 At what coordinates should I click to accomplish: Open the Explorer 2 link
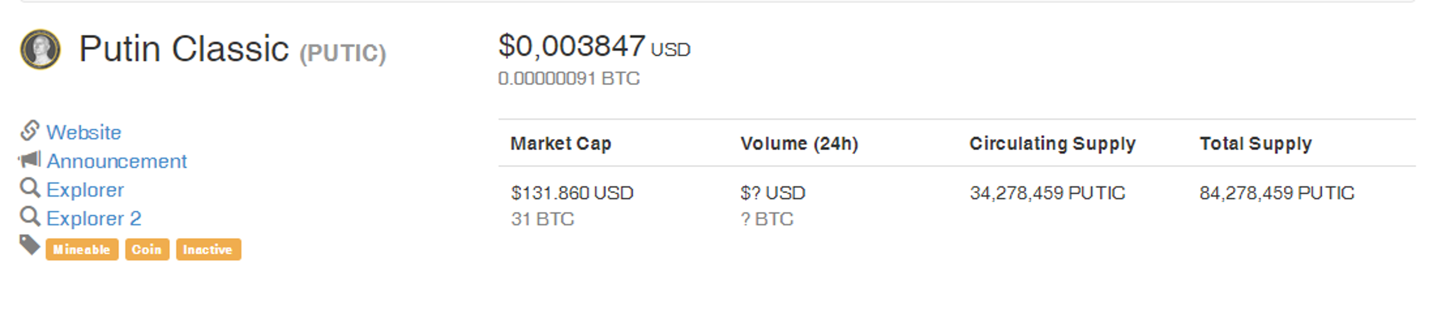pos(94,218)
